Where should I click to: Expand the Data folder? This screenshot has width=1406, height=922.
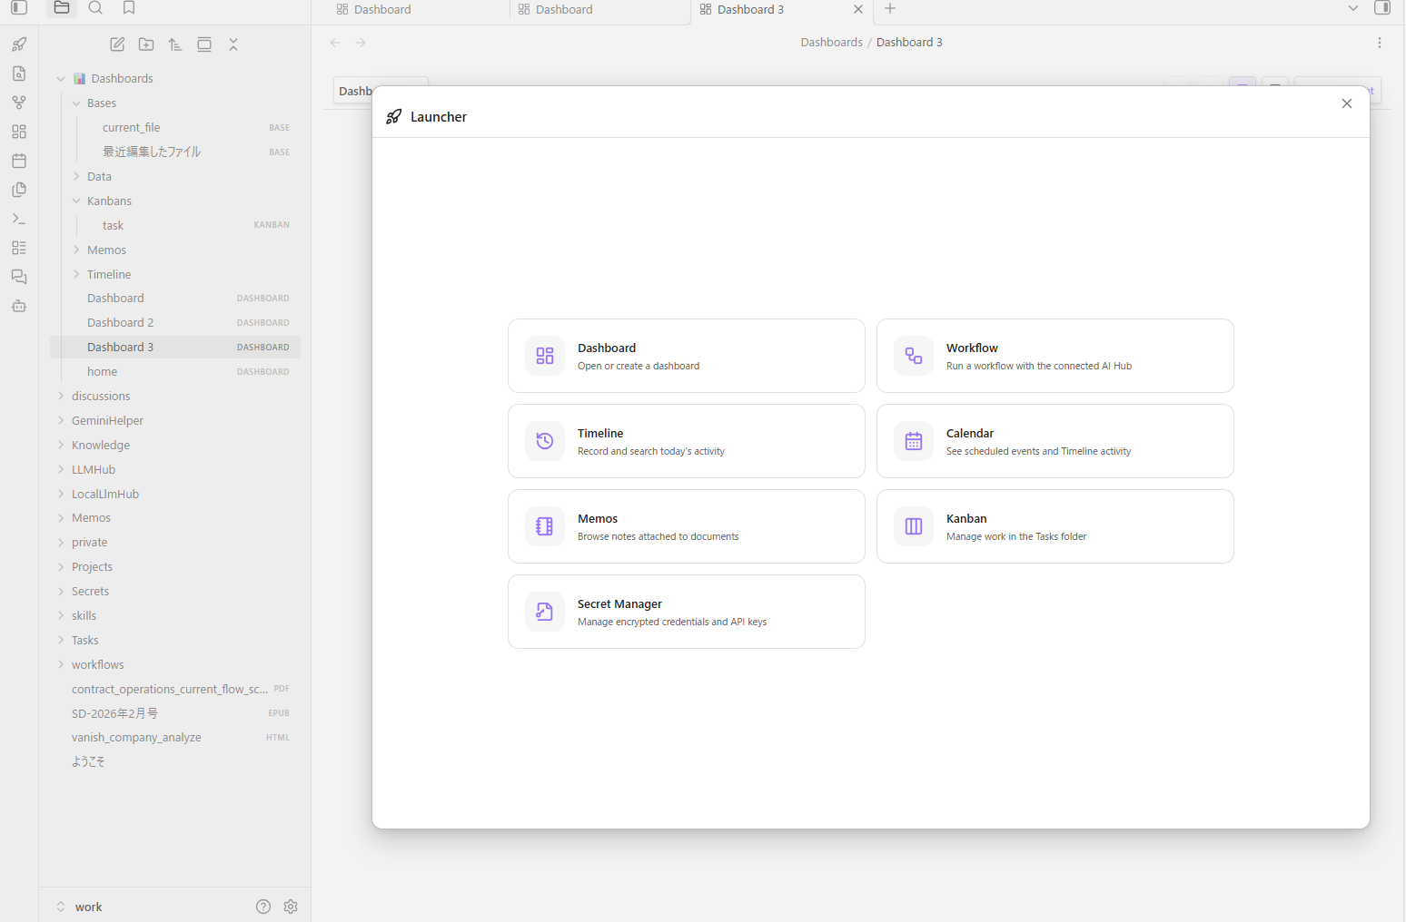point(76,177)
